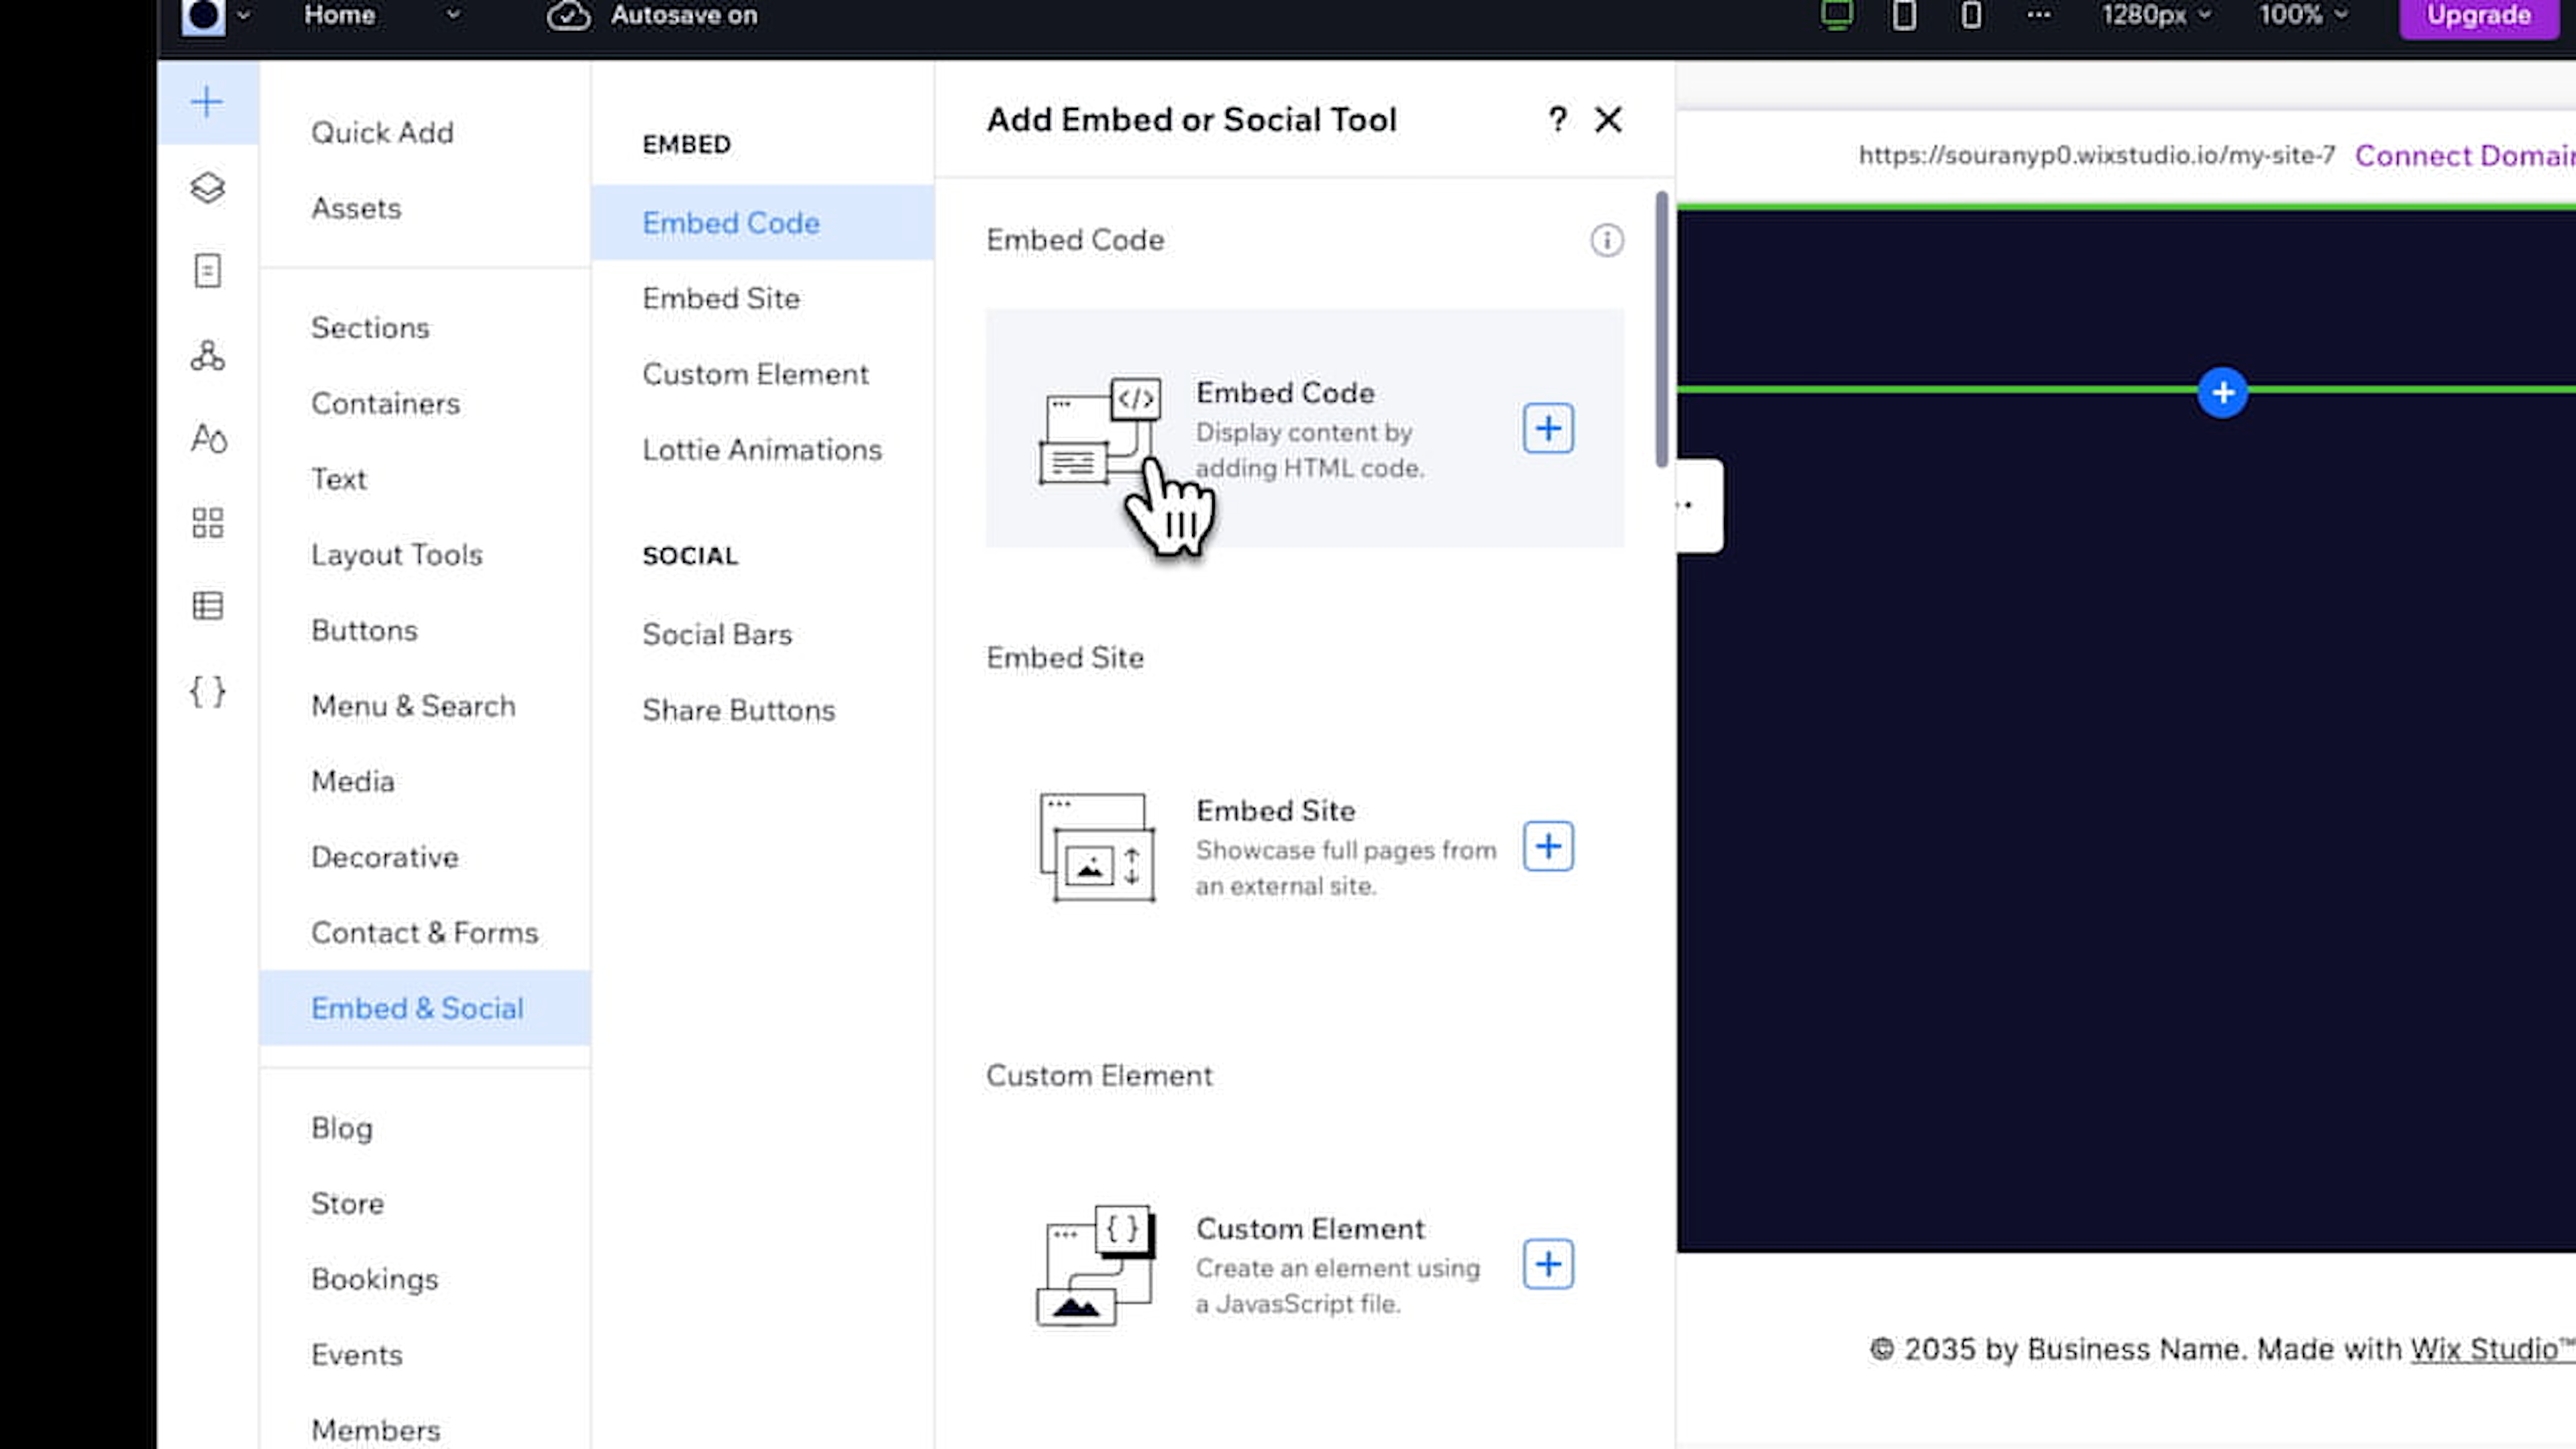Switch to tablet breakpoint view icon
The width and height of the screenshot is (2576, 1449).
(1904, 15)
